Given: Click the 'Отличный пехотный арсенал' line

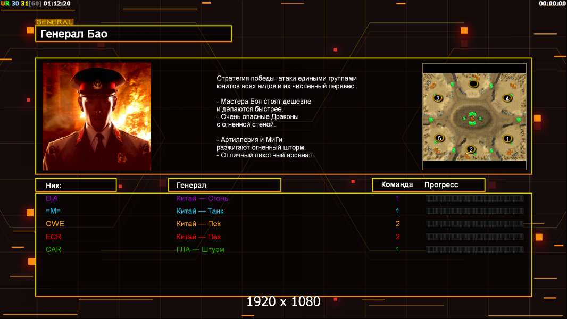Looking at the screenshot, I should pos(265,155).
